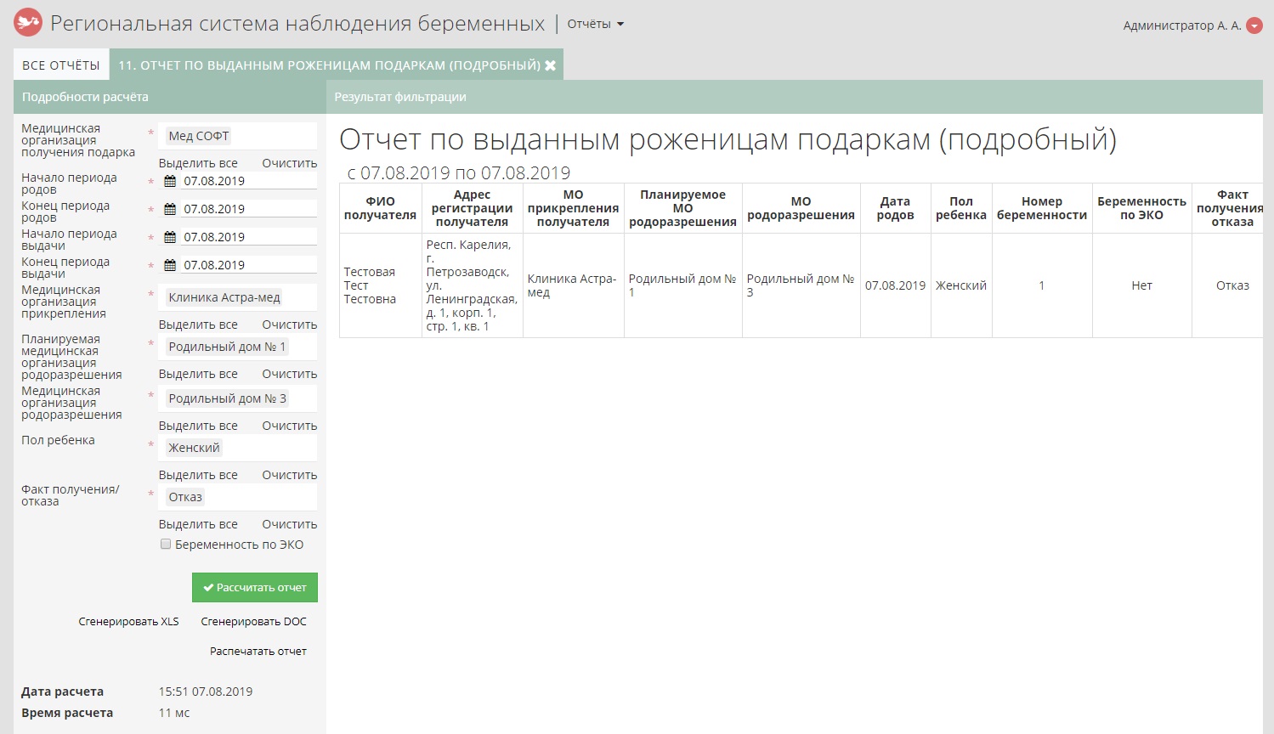The width and height of the screenshot is (1274, 734).
Task: Open the Администратор user menu arrow
Action: 1254,26
